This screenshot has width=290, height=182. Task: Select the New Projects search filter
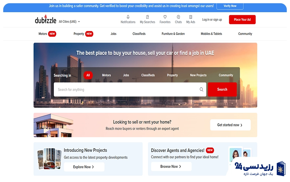[198, 75]
